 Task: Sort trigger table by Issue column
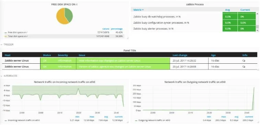pos(82,55)
